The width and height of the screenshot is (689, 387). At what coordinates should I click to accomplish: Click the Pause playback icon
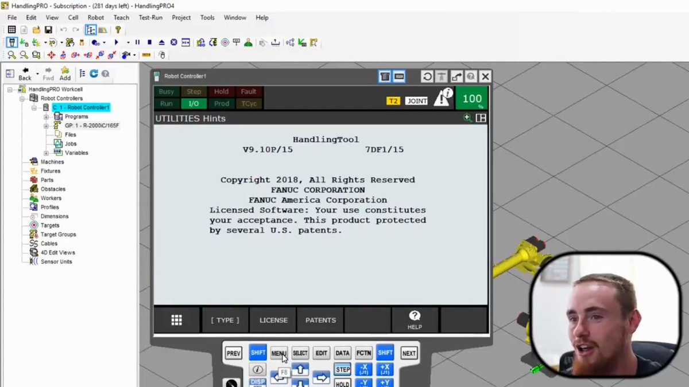click(x=137, y=42)
